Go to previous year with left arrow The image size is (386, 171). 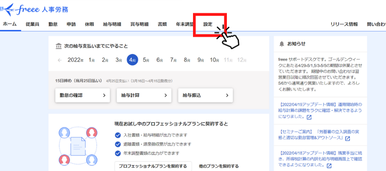tap(59, 60)
